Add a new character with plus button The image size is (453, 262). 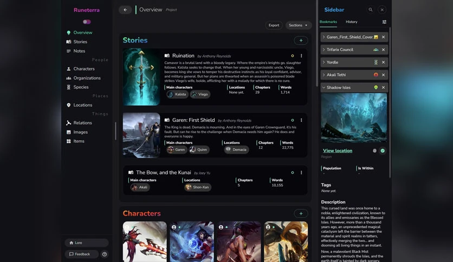click(x=301, y=213)
